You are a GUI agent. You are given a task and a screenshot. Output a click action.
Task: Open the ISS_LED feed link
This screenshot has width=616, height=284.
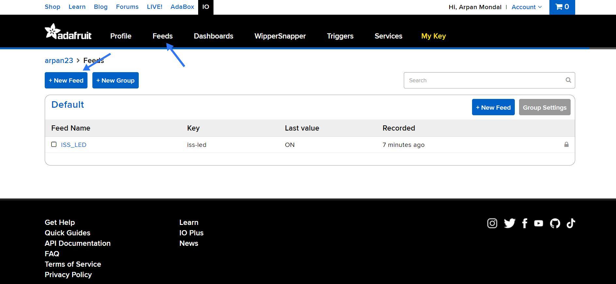[74, 145]
